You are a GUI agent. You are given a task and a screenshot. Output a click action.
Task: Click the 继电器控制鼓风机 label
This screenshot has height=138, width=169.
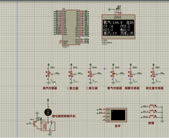(x=64, y=116)
